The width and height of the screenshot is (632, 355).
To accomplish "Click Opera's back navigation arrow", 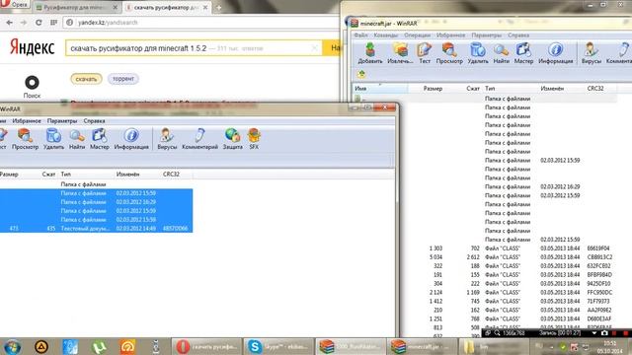I will [9, 23].
